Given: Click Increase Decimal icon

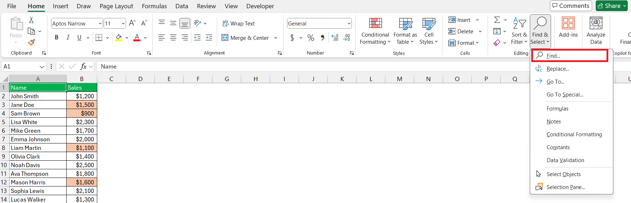Looking at the screenshot, I should click(335, 38).
